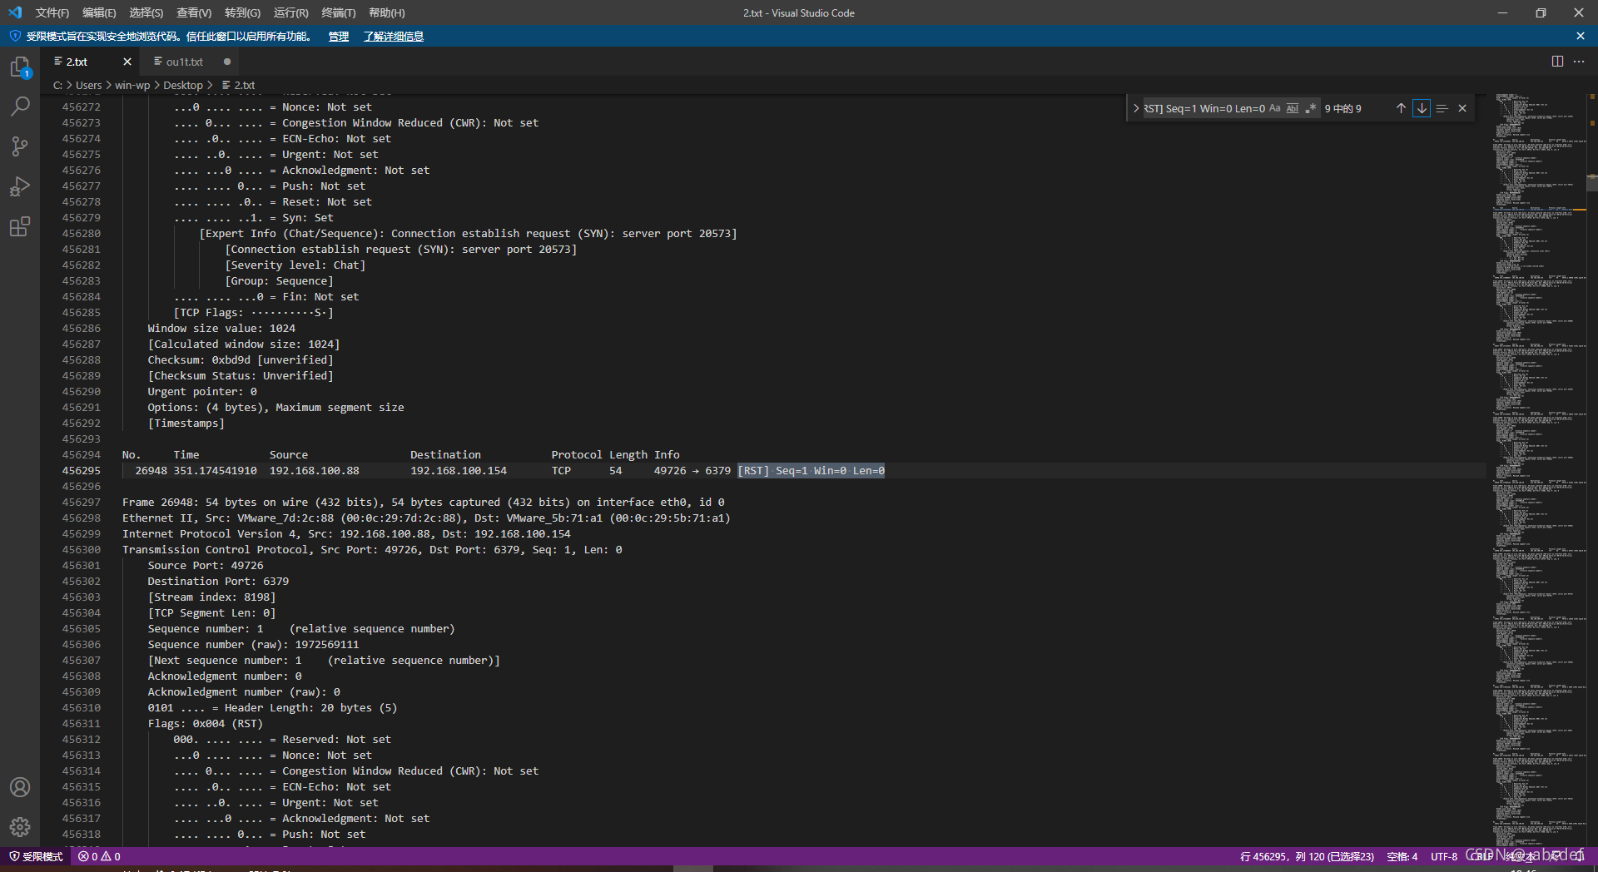Open the Extensions view
The height and width of the screenshot is (872, 1598).
(20, 226)
